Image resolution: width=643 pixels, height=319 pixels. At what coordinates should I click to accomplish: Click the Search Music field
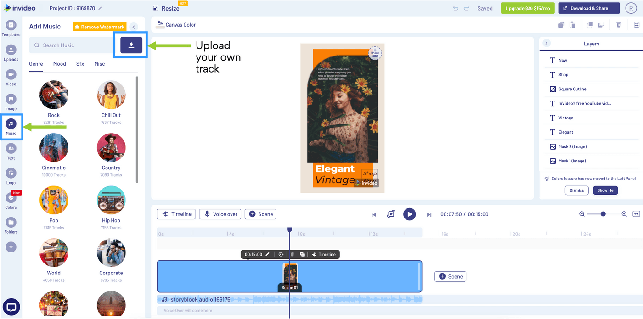[x=72, y=45]
